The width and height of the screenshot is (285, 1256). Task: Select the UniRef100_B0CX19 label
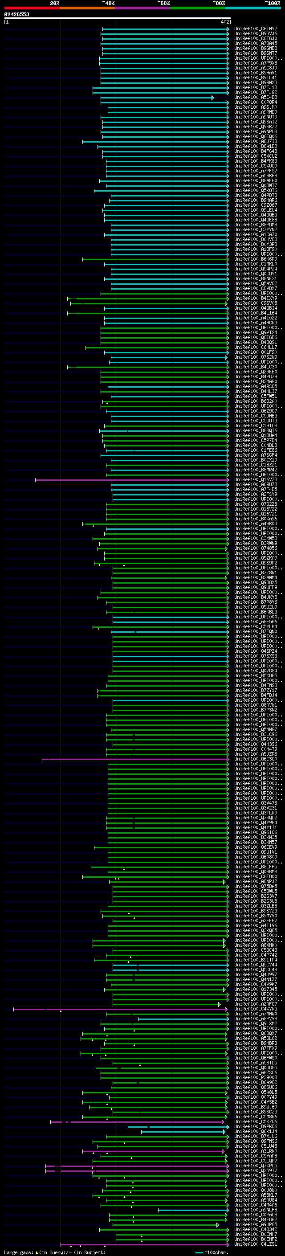click(256, 460)
